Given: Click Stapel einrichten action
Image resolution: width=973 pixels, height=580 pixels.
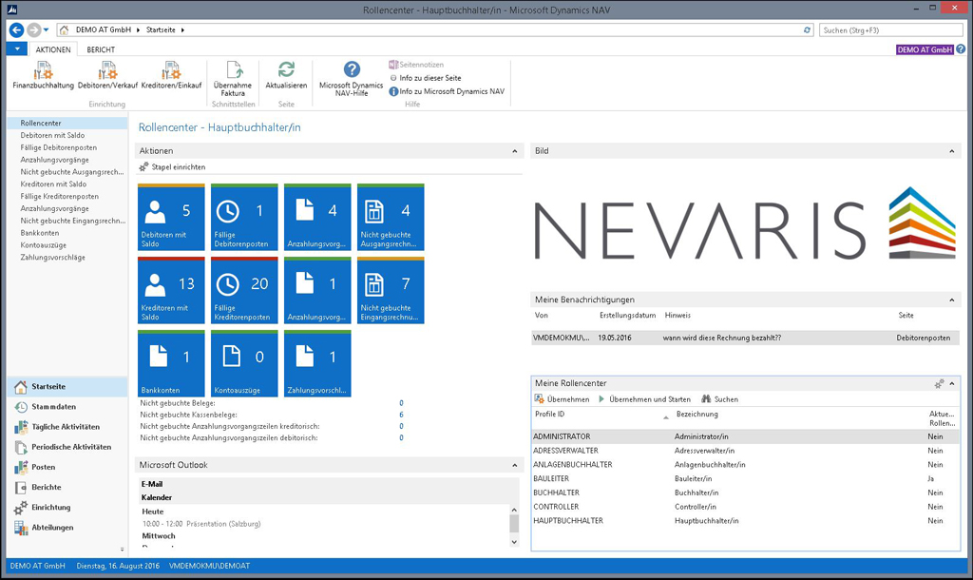Looking at the screenshot, I should click(x=178, y=167).
